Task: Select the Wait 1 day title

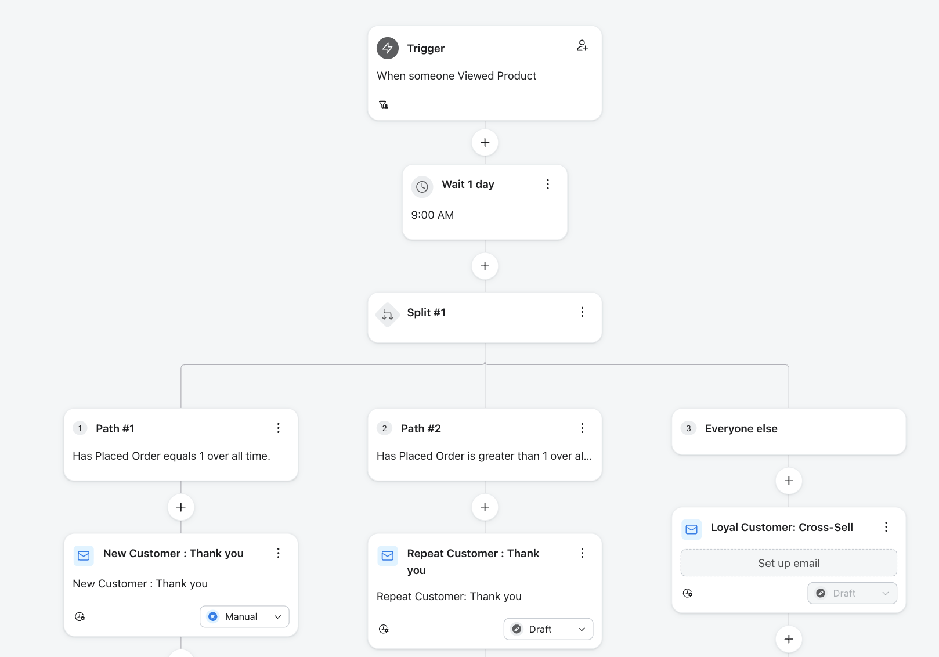Action: pyautogui.click(x=468, y=185)
